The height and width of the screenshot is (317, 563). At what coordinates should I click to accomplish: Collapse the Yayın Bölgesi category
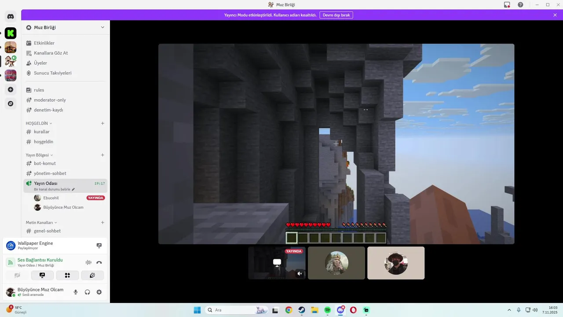pos(39,155)
